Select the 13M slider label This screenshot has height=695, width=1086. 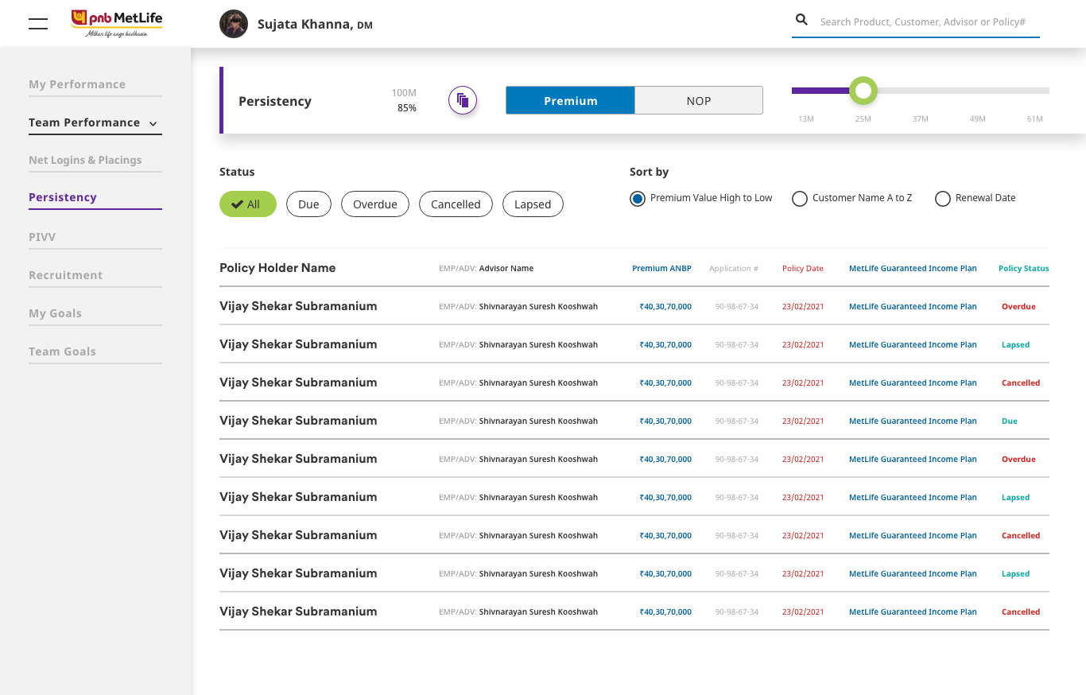pyautogui.click(x=806, y=119)
